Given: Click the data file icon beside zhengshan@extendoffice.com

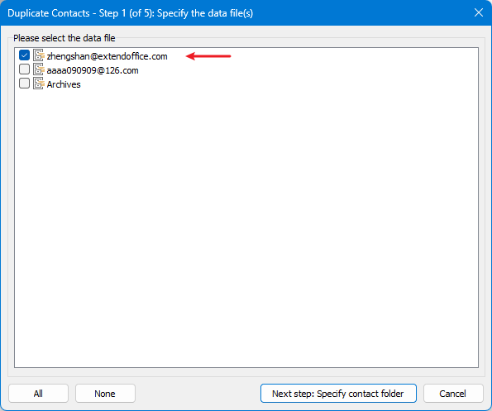Looking at the screenshot, I should [39, 55].
